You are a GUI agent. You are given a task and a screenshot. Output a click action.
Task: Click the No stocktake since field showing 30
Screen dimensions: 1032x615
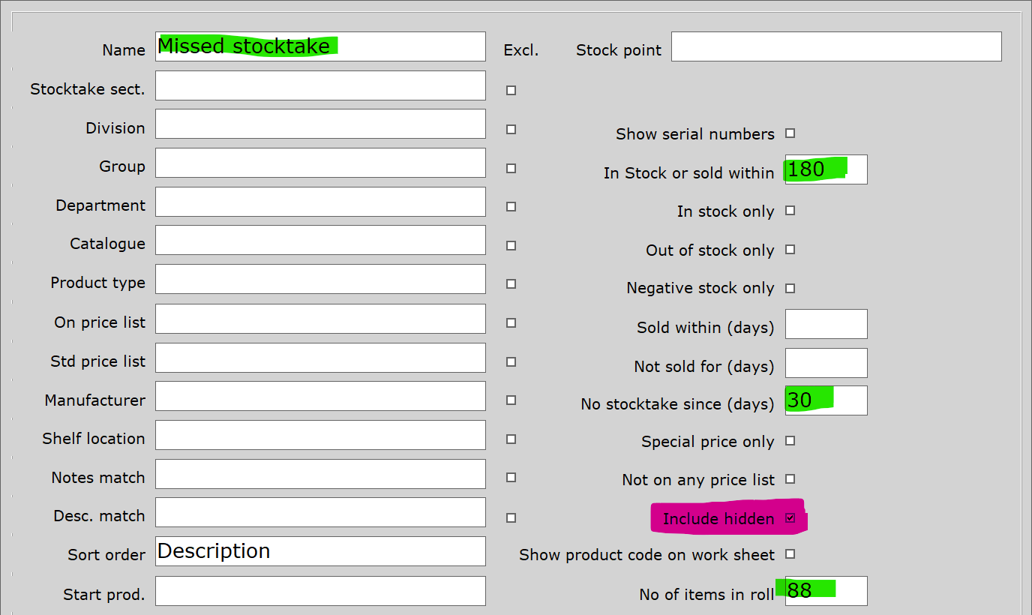(826, 400)
